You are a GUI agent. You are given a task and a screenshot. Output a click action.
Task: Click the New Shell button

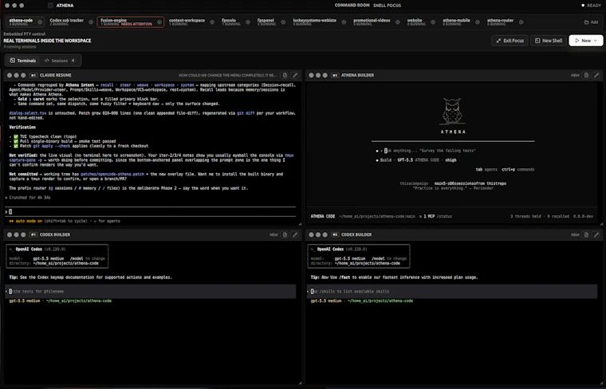(x=549, y=41)
